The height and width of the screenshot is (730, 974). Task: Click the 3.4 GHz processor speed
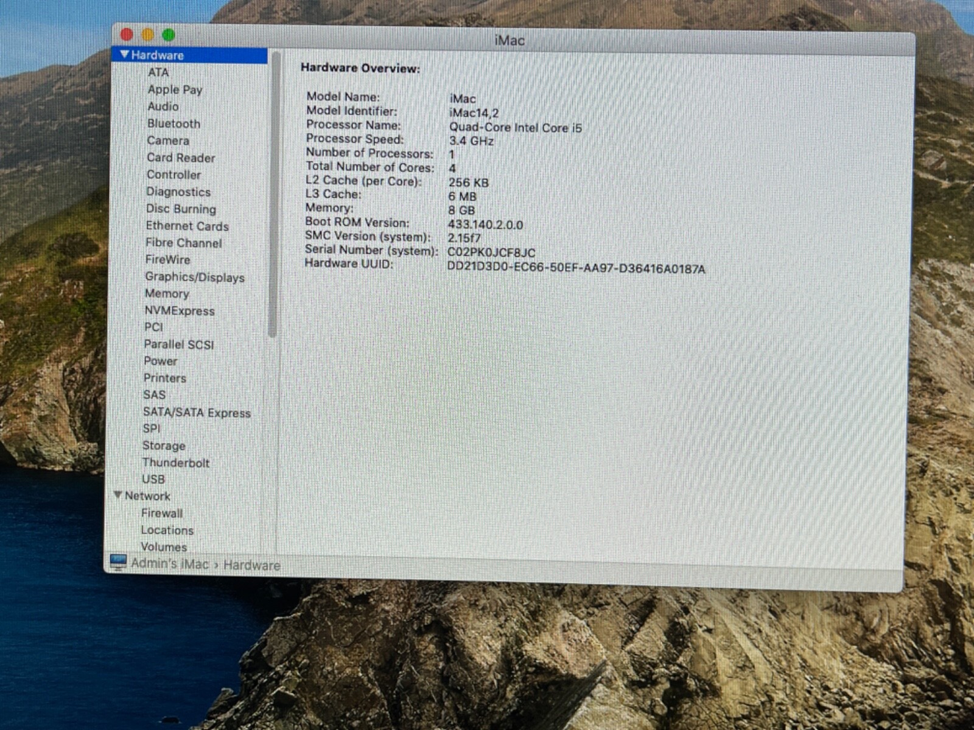tap(471, 141)
